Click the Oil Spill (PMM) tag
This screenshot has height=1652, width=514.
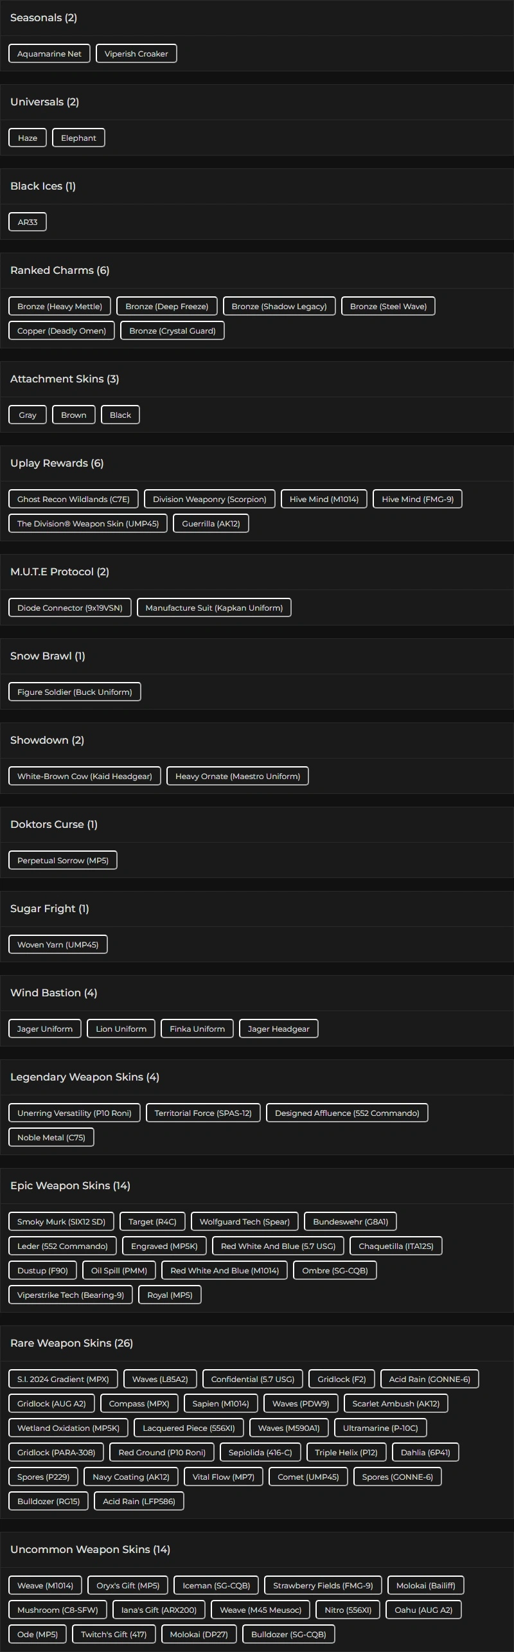120,1271
